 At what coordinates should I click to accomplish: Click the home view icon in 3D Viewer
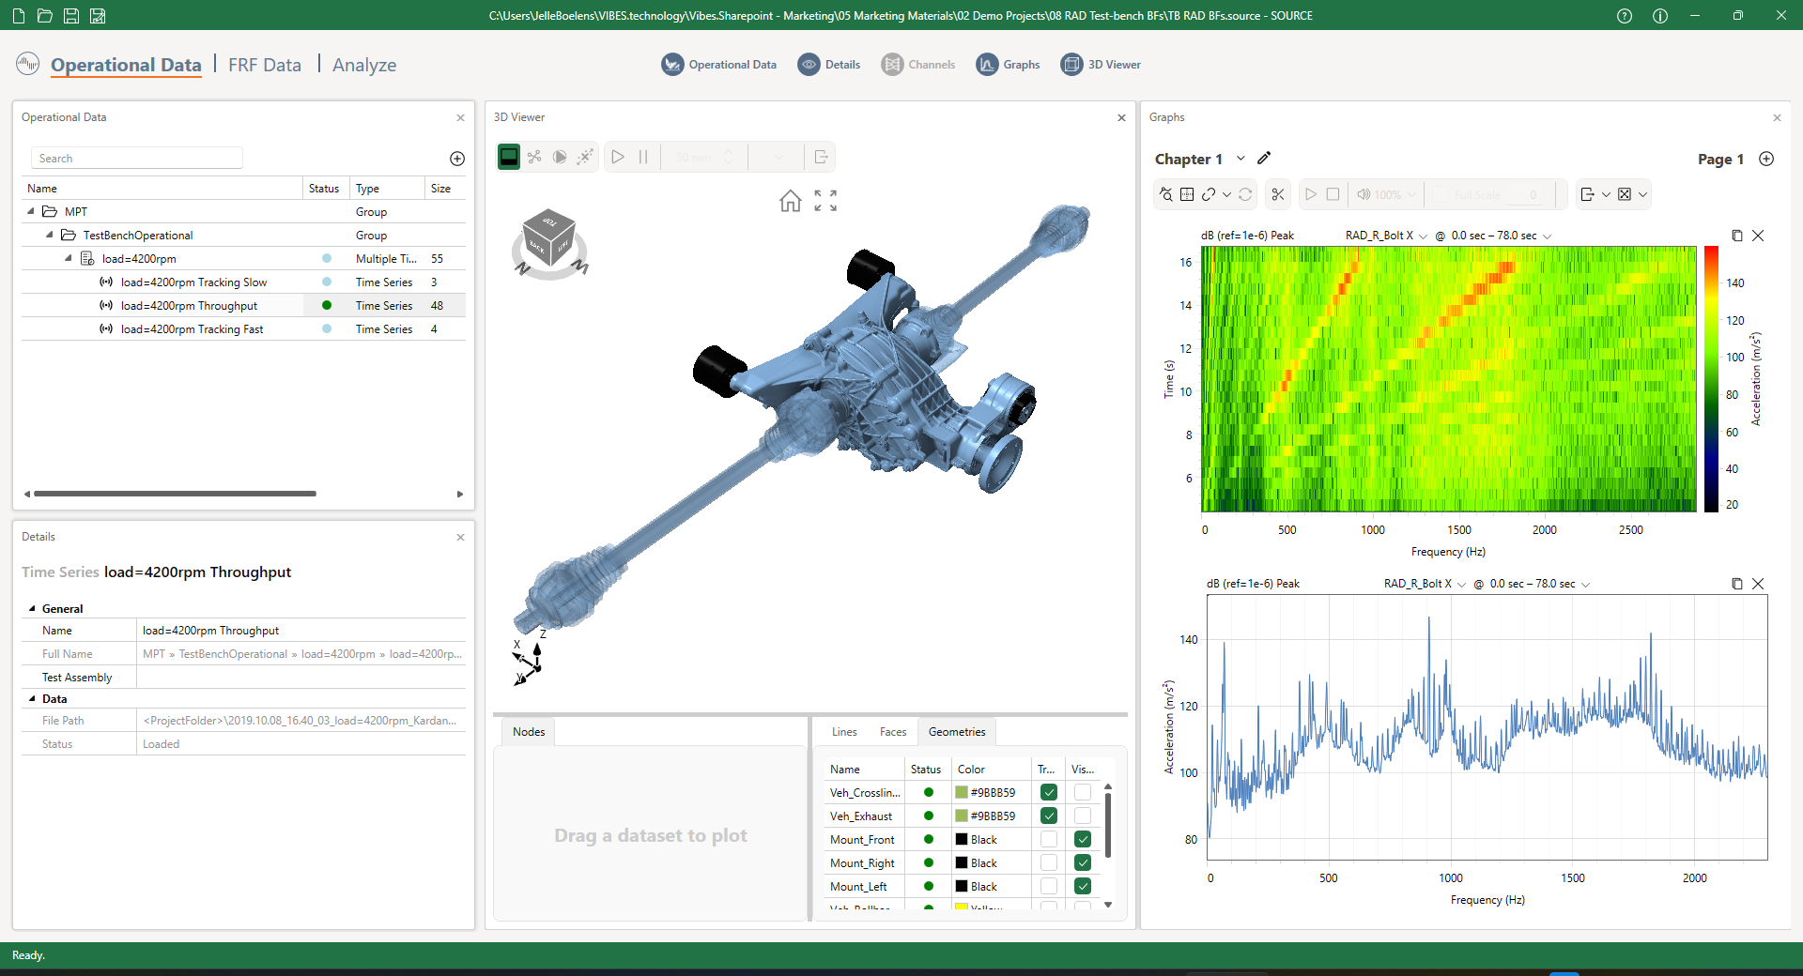[x=790, y=201]
